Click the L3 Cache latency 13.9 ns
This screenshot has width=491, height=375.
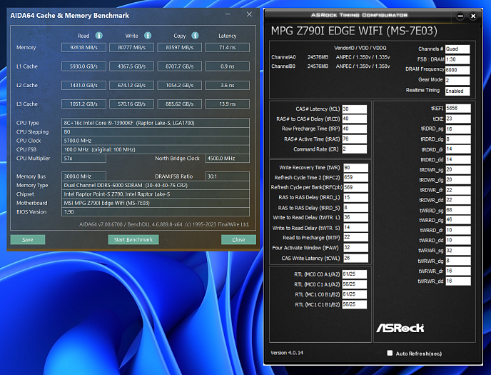click(228, 104)
